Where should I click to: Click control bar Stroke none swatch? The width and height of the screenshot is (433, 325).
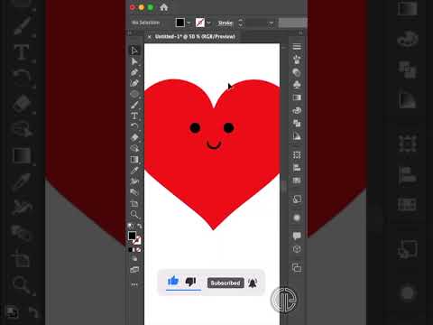[x=200, y=23]
